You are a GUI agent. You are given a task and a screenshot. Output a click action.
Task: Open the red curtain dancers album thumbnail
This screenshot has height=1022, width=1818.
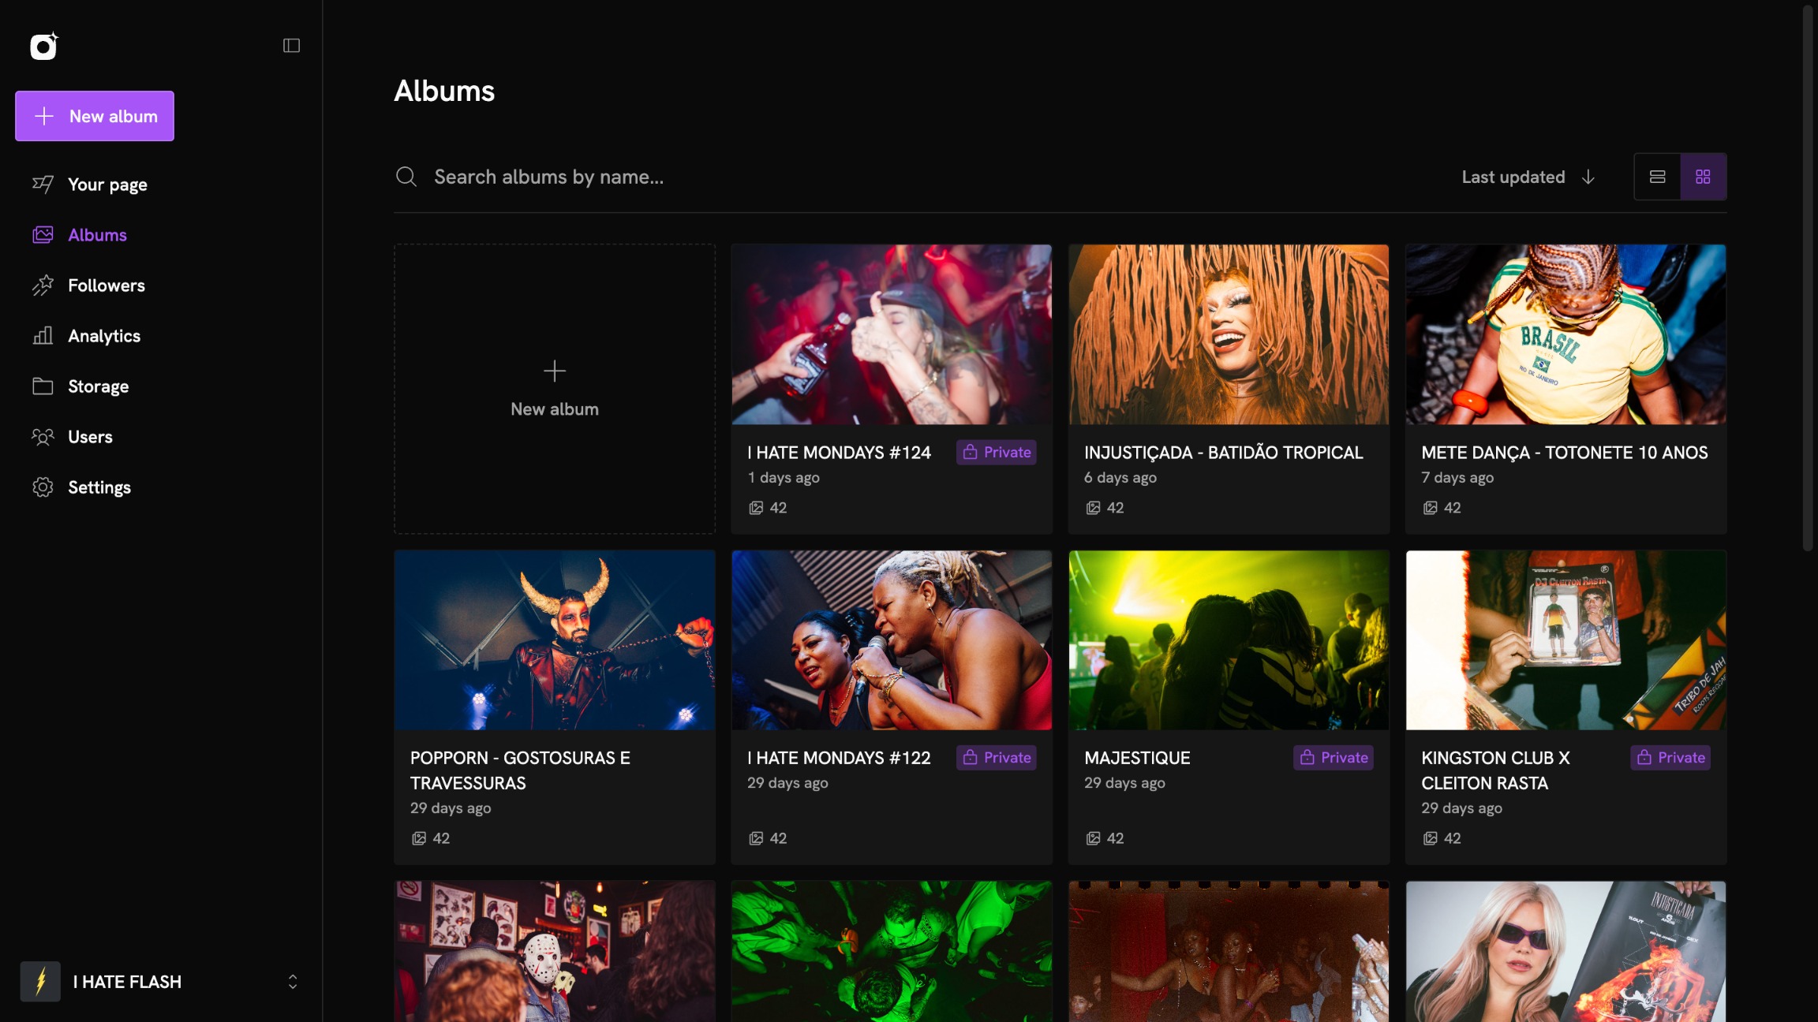coord(1229,951)
